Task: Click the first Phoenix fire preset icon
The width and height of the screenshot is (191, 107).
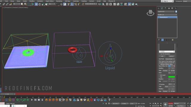Action: coord(47,100)
